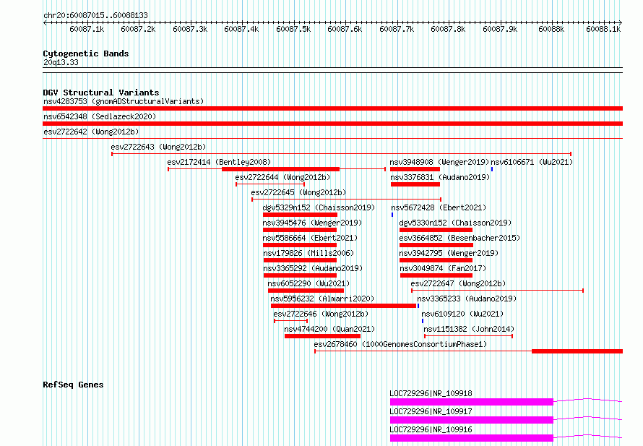Screen dimensions: 643x446
Task: Click the blue marker under nsv5672428
Action: click(x=392, y=215)
